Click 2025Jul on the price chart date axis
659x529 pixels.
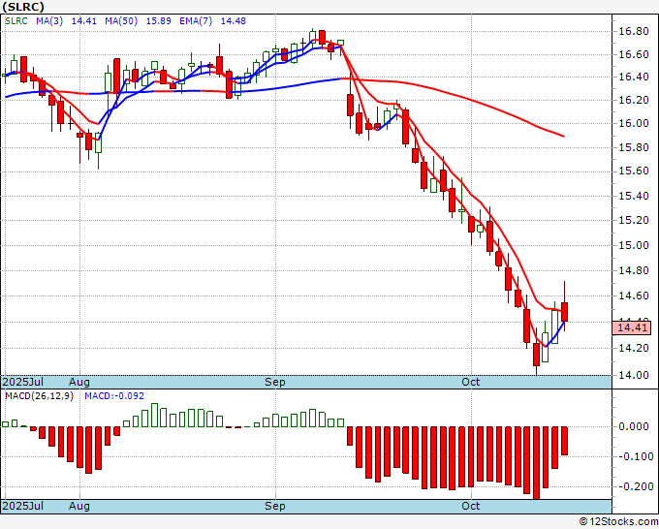23,383
